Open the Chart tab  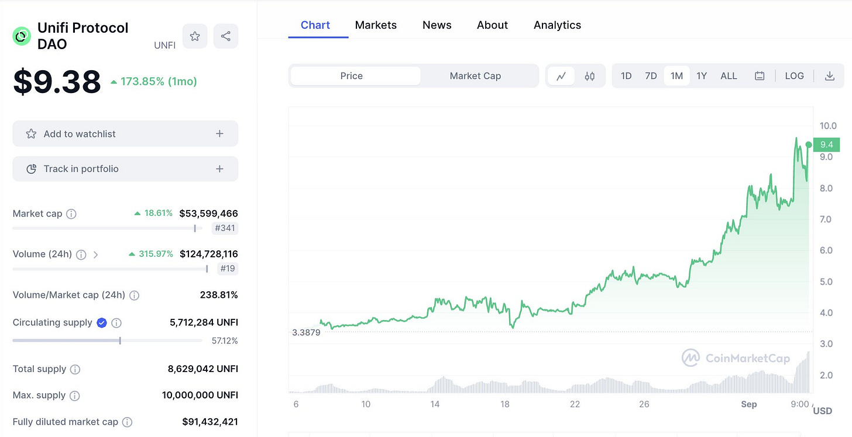click(x=315, y=25)
